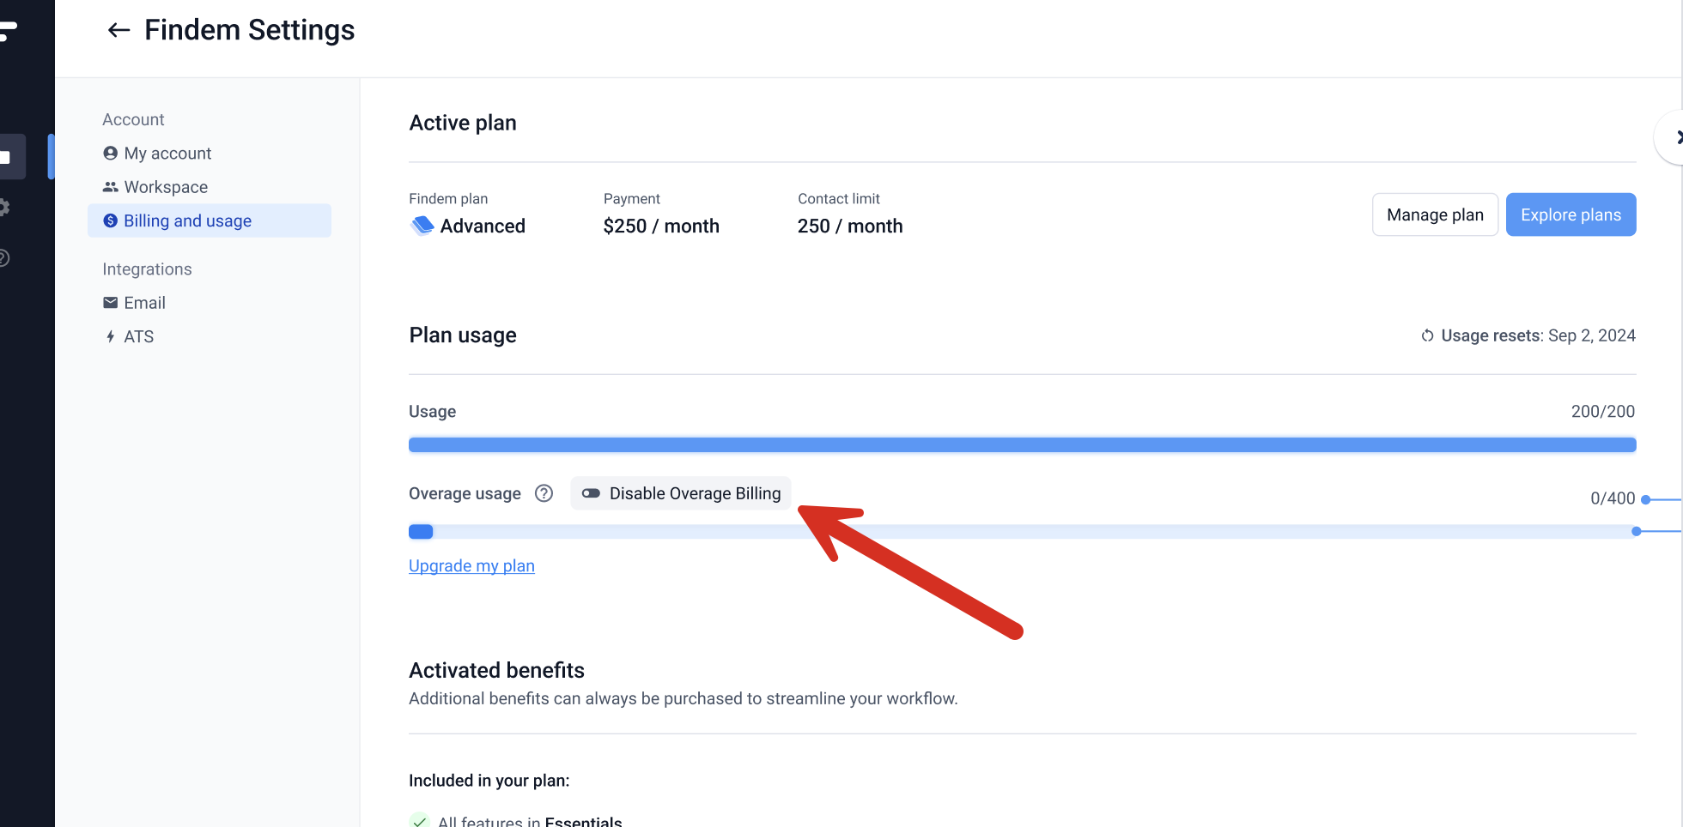The image size is (1683, 827).
Task: Click the My account person icon
Action: 110,153
